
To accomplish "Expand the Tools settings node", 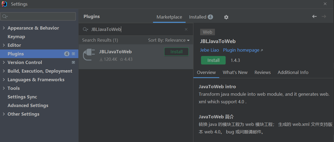I will 4,88.
